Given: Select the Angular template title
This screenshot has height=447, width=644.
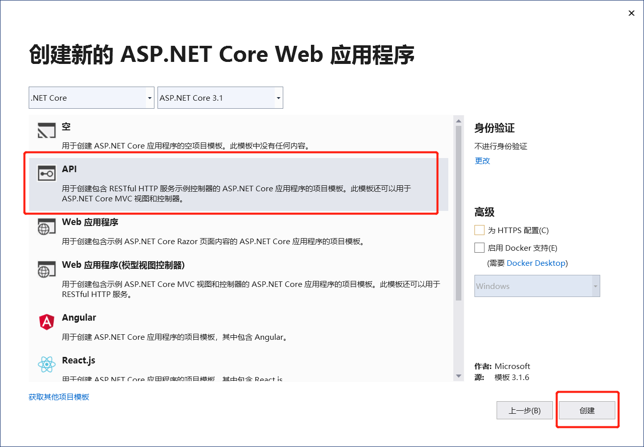Looking at the screenshot, I should 79,318.
